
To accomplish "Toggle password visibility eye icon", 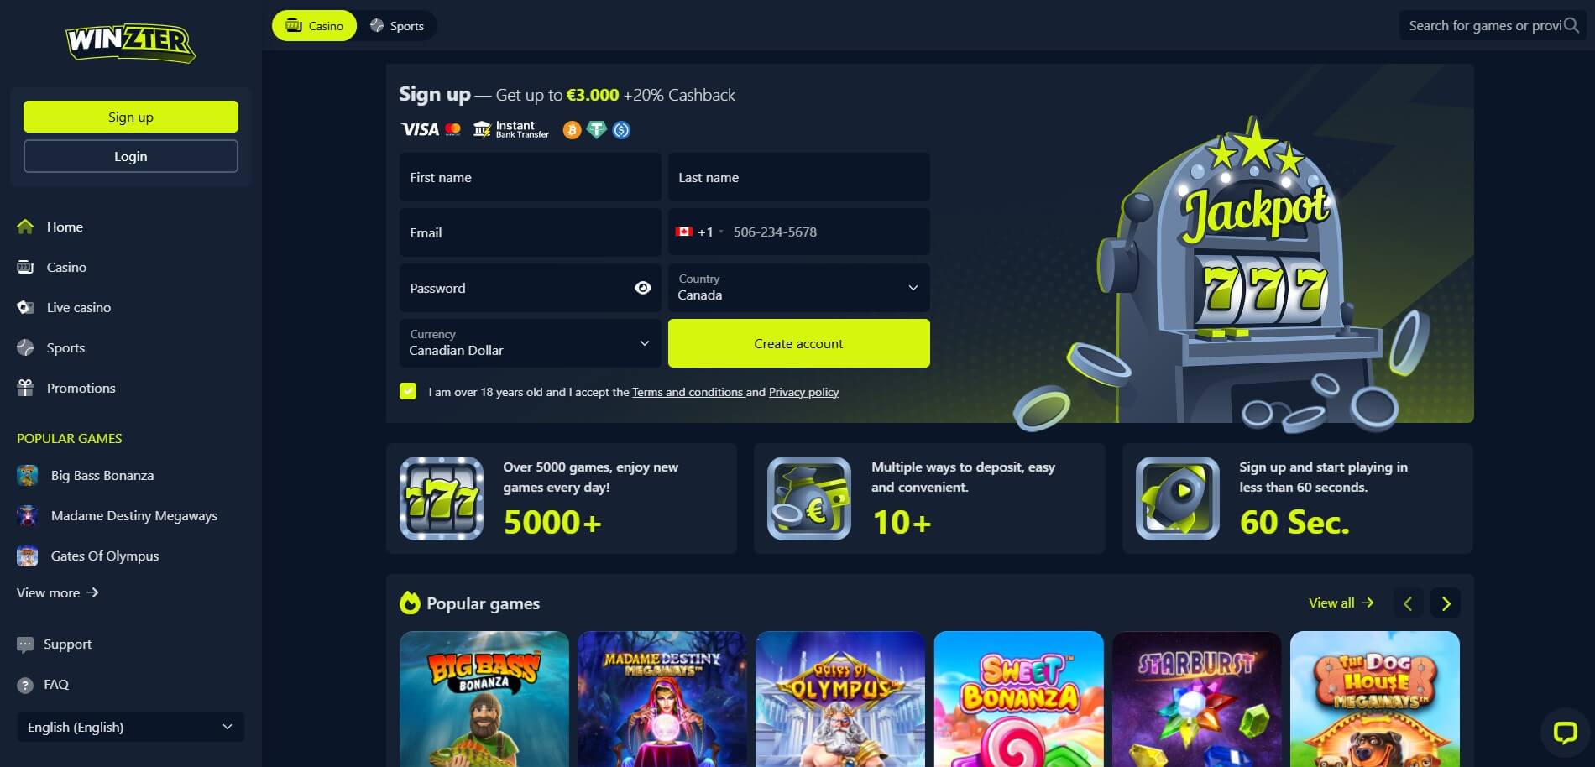I will click(x=643, y=288).
